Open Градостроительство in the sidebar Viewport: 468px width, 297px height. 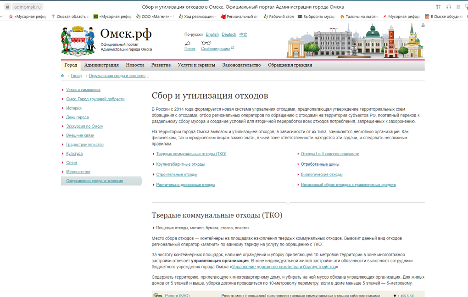[85, 145]
